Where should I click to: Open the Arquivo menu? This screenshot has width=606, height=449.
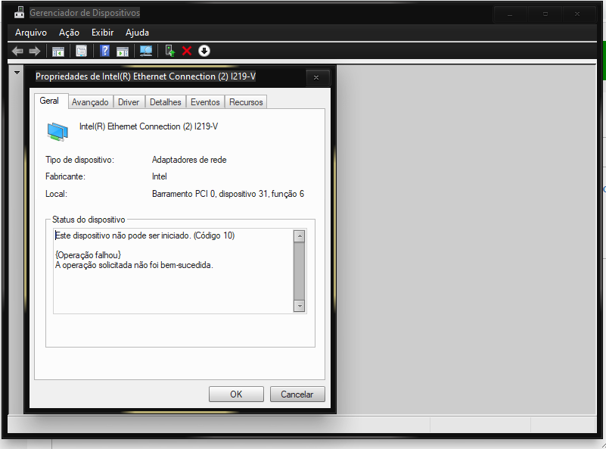(x=31, y=33)
